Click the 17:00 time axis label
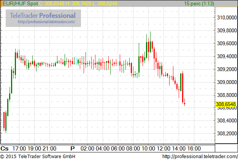The height and width of the screenshot is (160, 238). [x=19, y=149]
